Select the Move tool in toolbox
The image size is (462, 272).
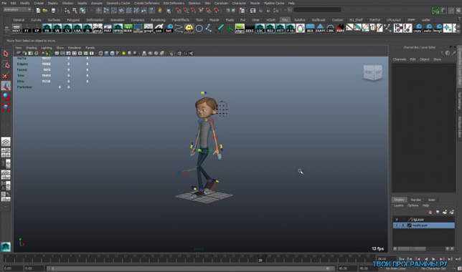coord(6,86)
